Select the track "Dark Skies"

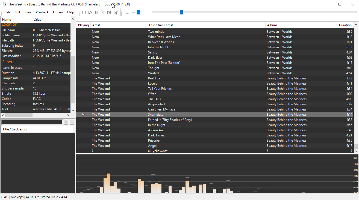pyautogui.click(x=215, y=58)
